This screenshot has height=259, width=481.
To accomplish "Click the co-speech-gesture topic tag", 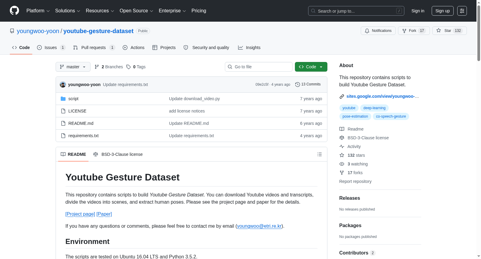I will click(x=391, y=116).
